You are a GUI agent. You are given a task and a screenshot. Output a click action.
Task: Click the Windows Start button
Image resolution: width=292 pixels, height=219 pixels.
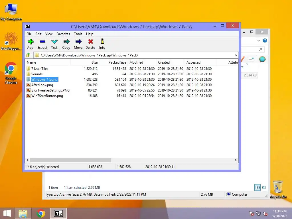click(x=7, y=213)
